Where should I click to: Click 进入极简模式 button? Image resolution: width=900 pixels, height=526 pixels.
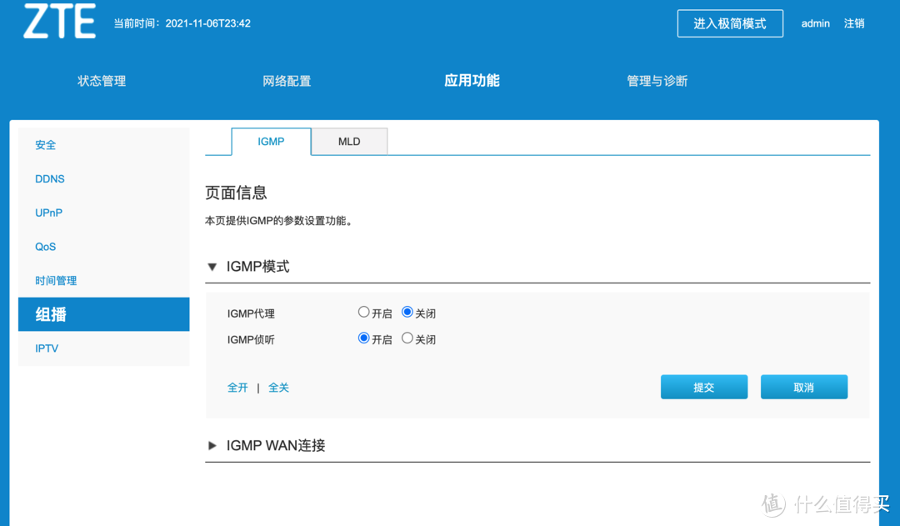730,23
